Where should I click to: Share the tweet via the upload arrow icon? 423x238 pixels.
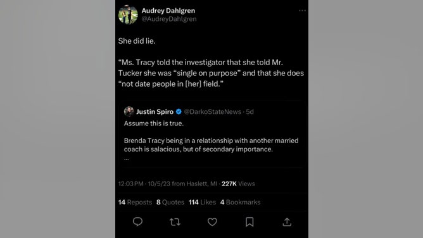287,222
